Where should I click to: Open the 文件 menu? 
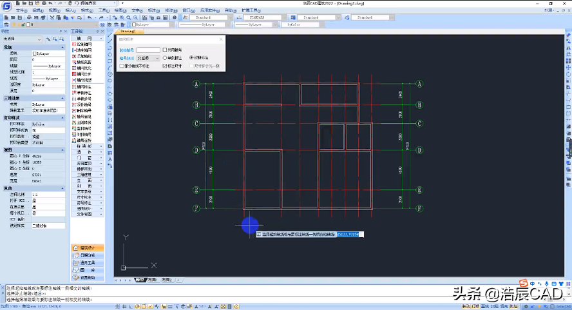(21, 11)
